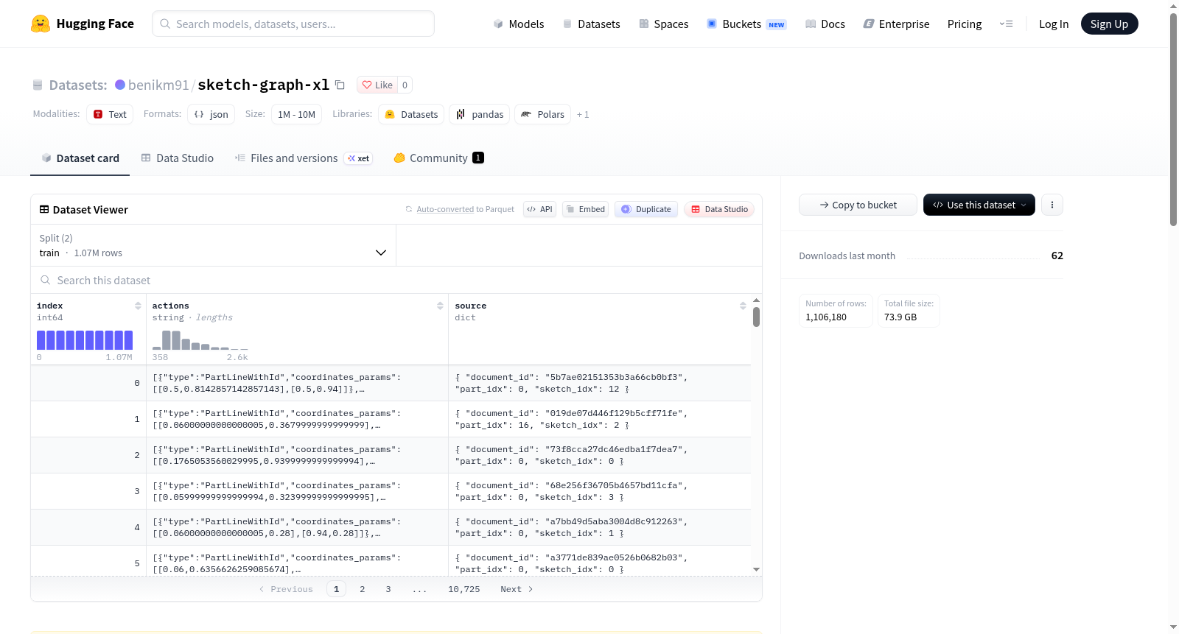Viewport: 1179px width, 634px height.
Task: Open the Log In link
Action: tap(1054, 24)
